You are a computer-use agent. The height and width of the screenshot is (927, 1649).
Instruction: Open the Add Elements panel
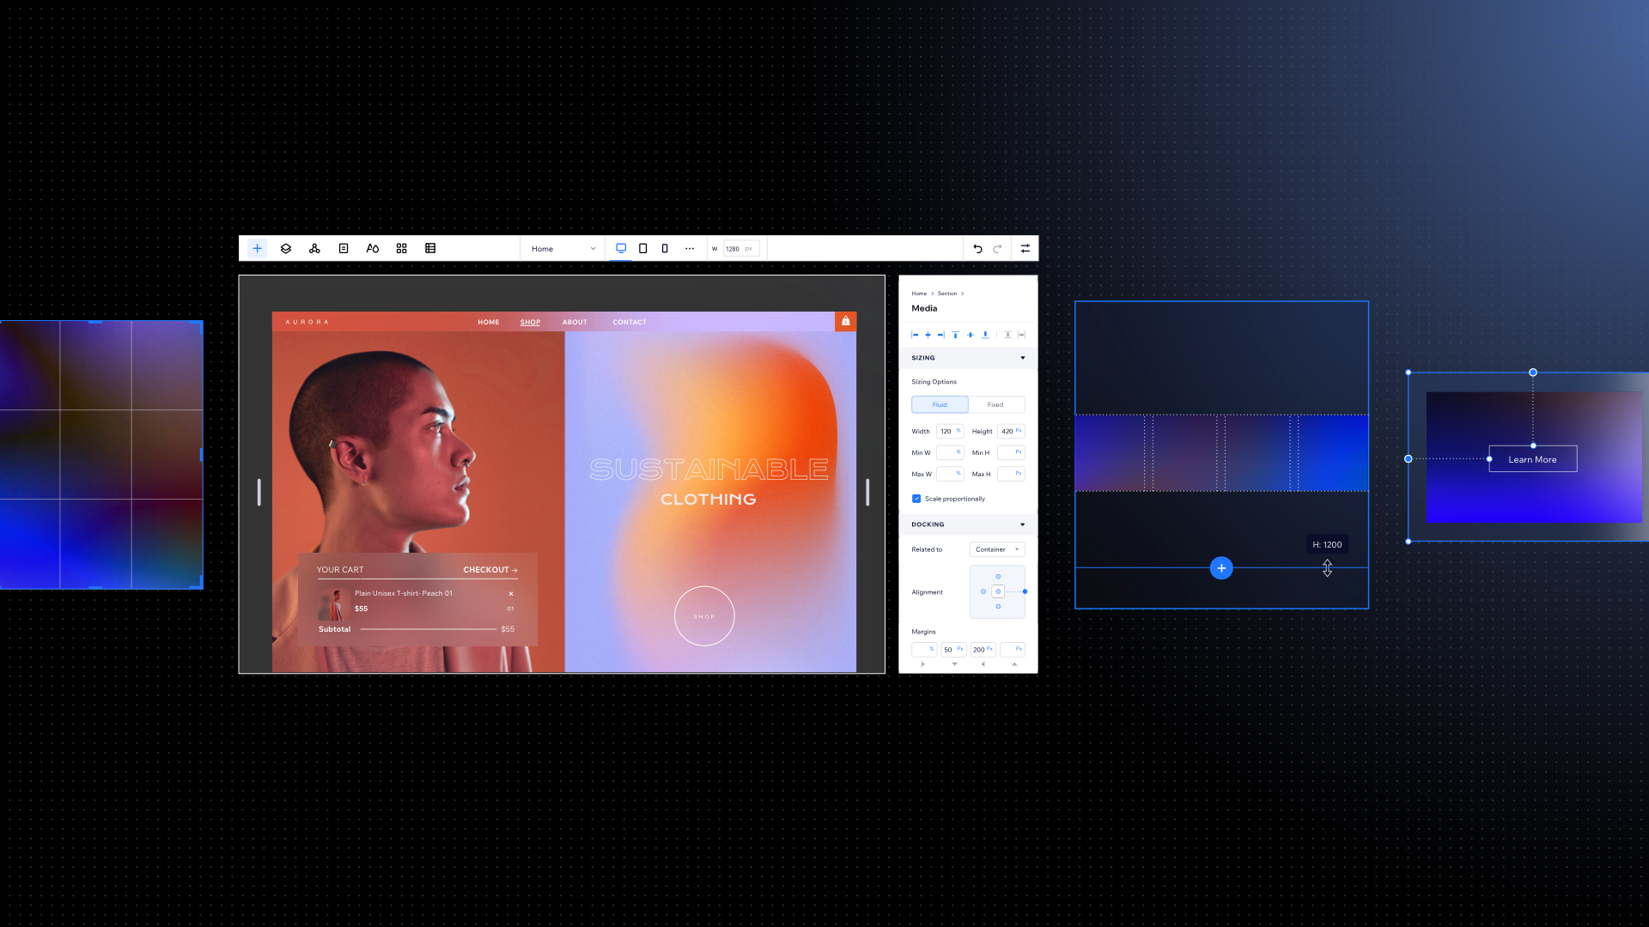point(257,248)
